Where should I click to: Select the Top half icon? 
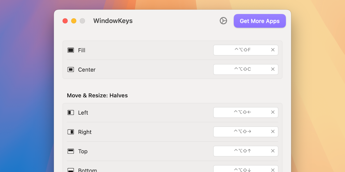pos(71,151)
